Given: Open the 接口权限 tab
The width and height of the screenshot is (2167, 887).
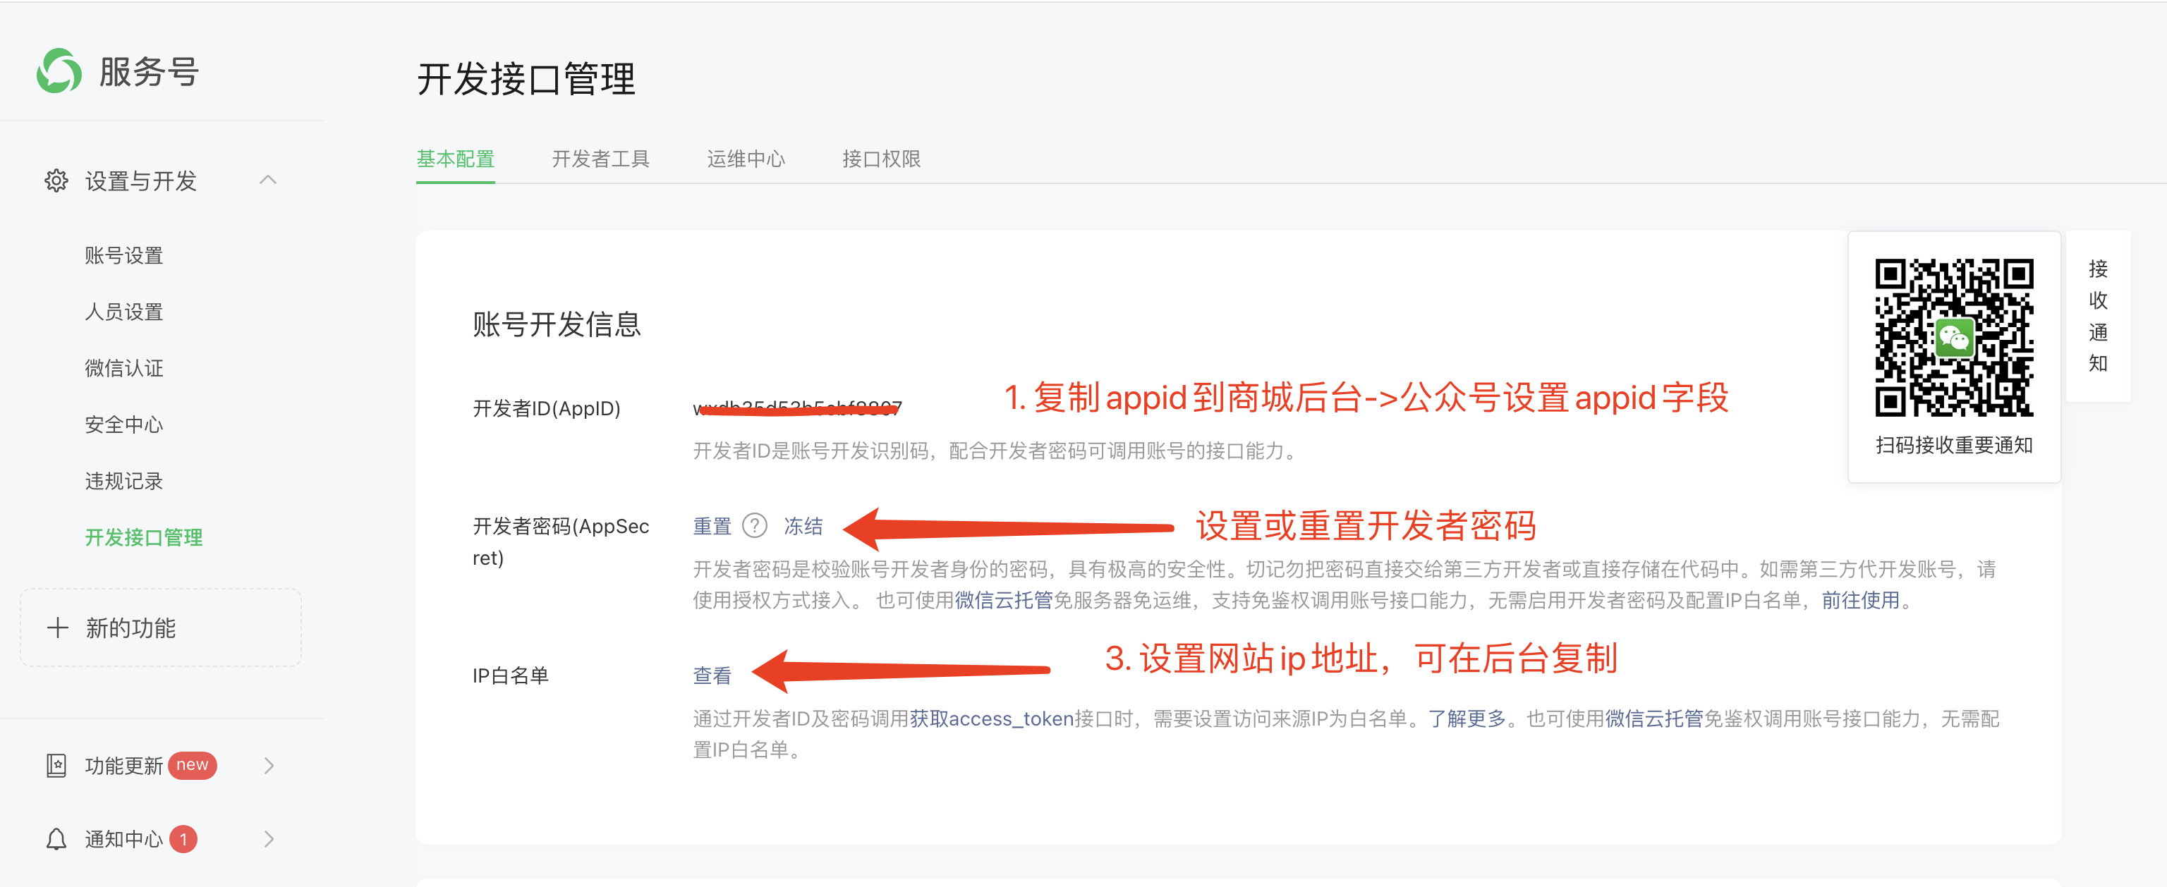Looking at the screenshot, I should coord(881,159).
